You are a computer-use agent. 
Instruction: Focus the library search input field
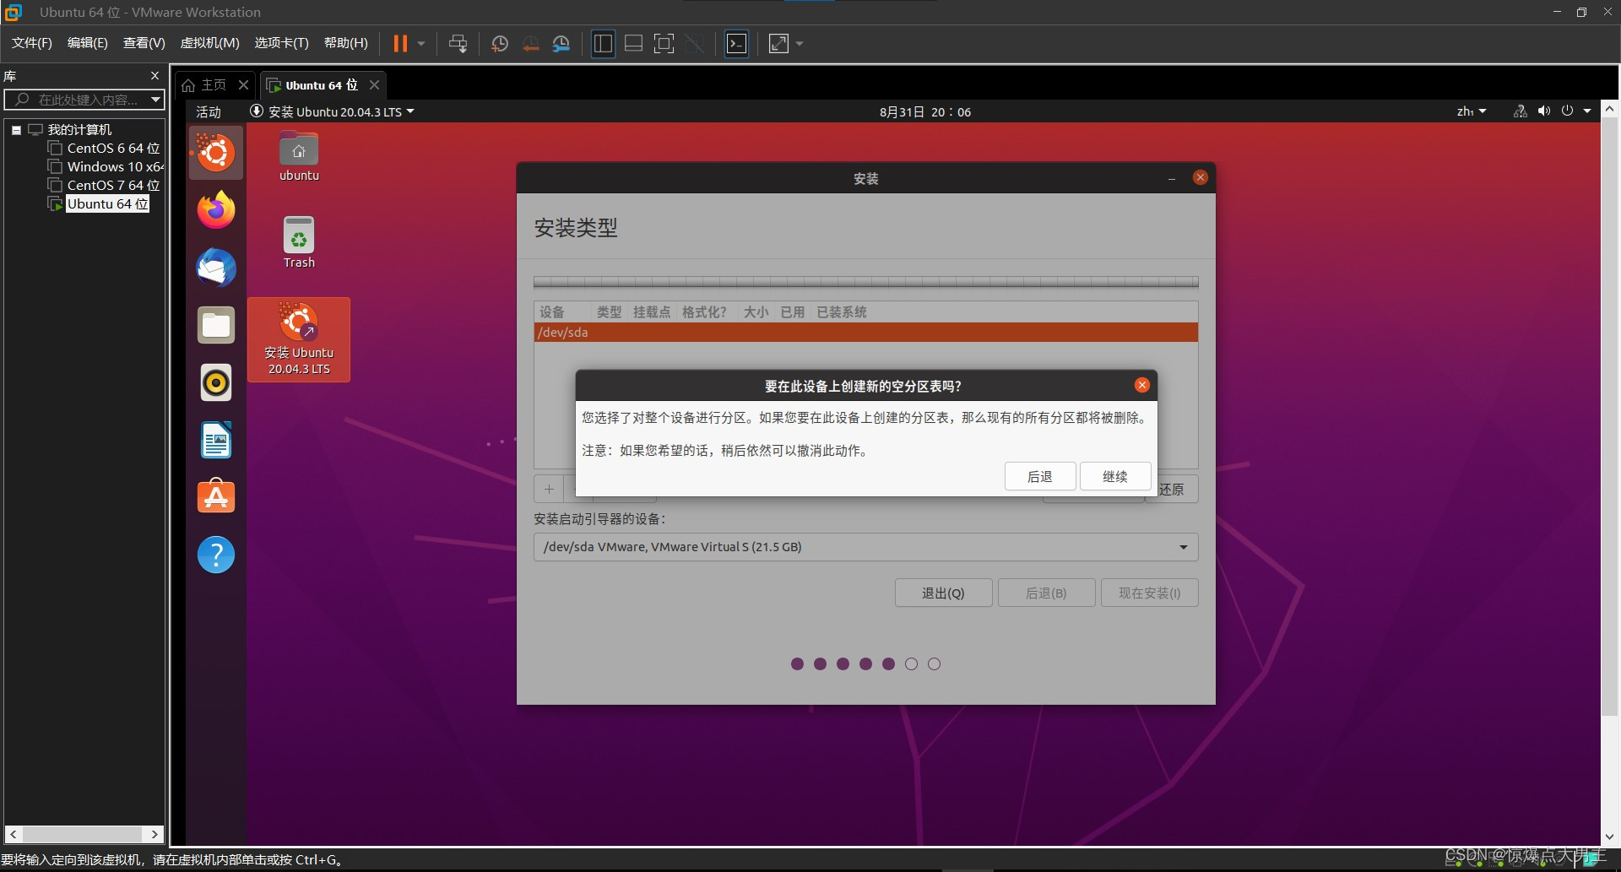(78, 100)
